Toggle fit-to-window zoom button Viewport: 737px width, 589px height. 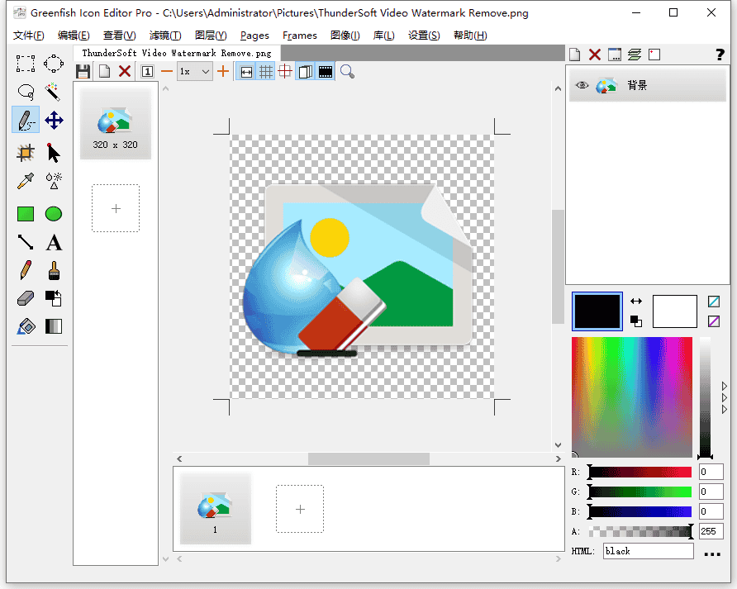(x=246, y=71)
